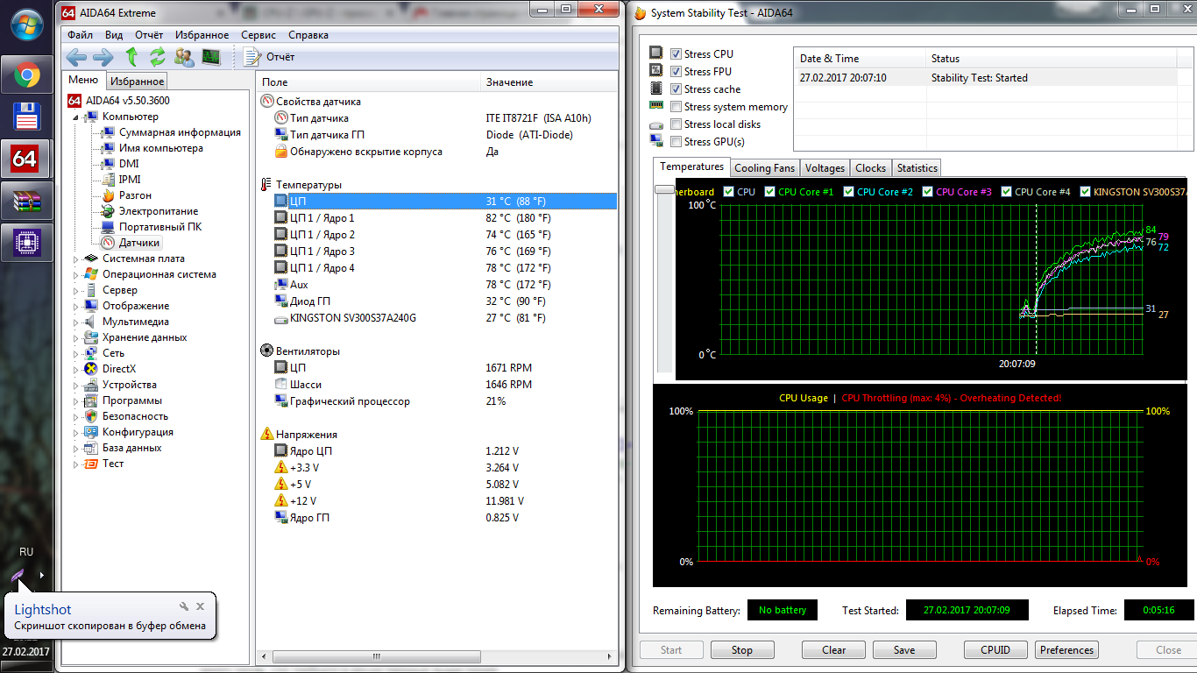This screenshot has height=673, width=1197.
Task: Show hidden tray icons arrow
Action: 41,576
